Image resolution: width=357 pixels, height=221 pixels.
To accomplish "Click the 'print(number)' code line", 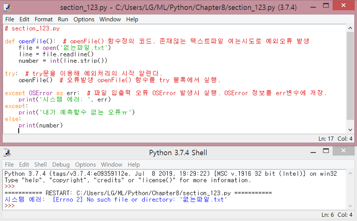I will pyautogui.click(x=41, y=125).
